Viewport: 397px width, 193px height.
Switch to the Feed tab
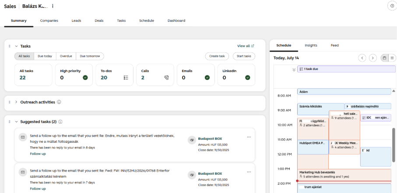click(x=335, y=45)
